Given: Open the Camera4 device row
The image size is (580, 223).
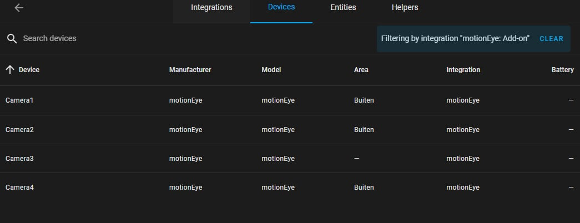Looking at the screenshot, I should coord(20,187).
